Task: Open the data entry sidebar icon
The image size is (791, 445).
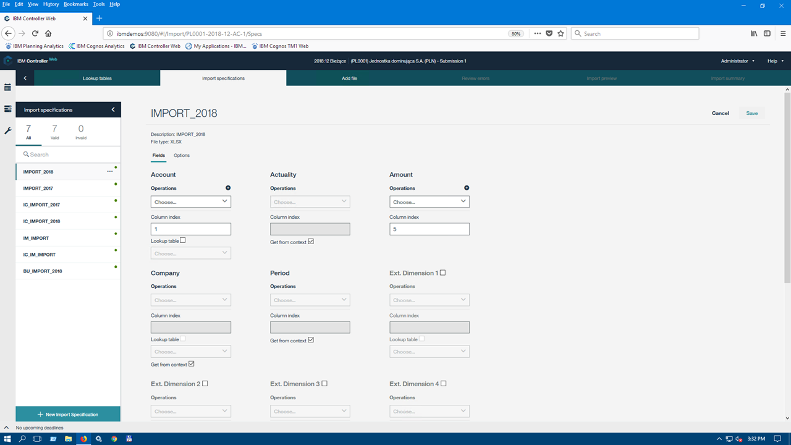Action: coord(7,109)
